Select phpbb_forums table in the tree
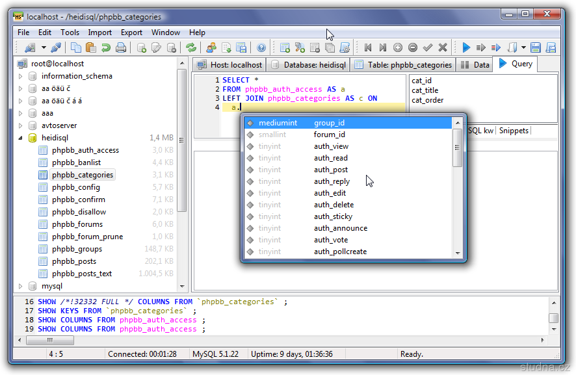This screenshot has height=375, width=576. coord(77,224)
